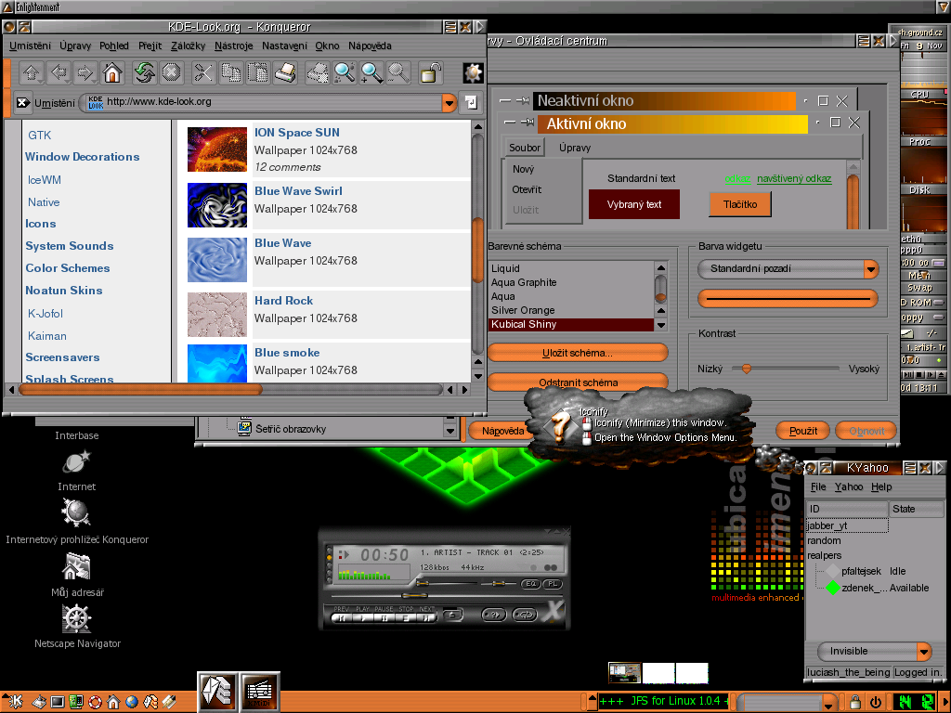
Task: Click the Home icon in Konqueror toolbar
Action: pos(112,73)
